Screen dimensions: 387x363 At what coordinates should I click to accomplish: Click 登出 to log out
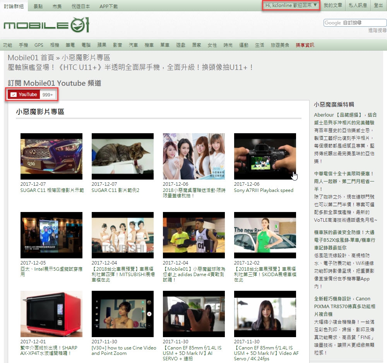click(x=378, y=5)
